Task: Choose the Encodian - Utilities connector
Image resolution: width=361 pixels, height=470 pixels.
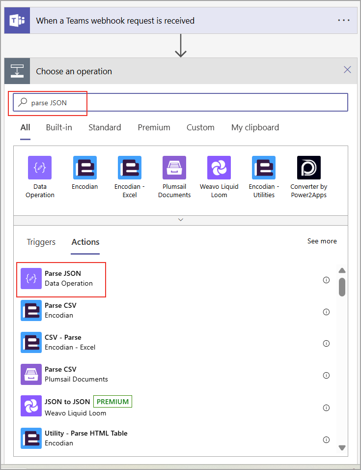Action: tap(264, 168)
